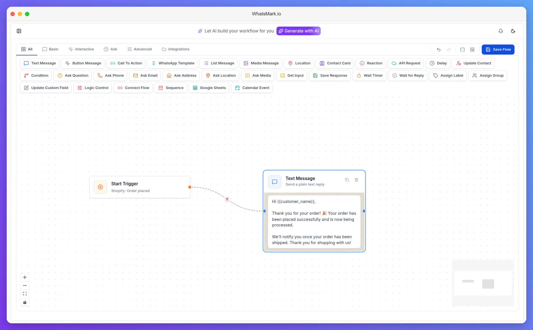Add a Text Message node
533x330 pixels.
pyautogui.click(x=40, y=63)
